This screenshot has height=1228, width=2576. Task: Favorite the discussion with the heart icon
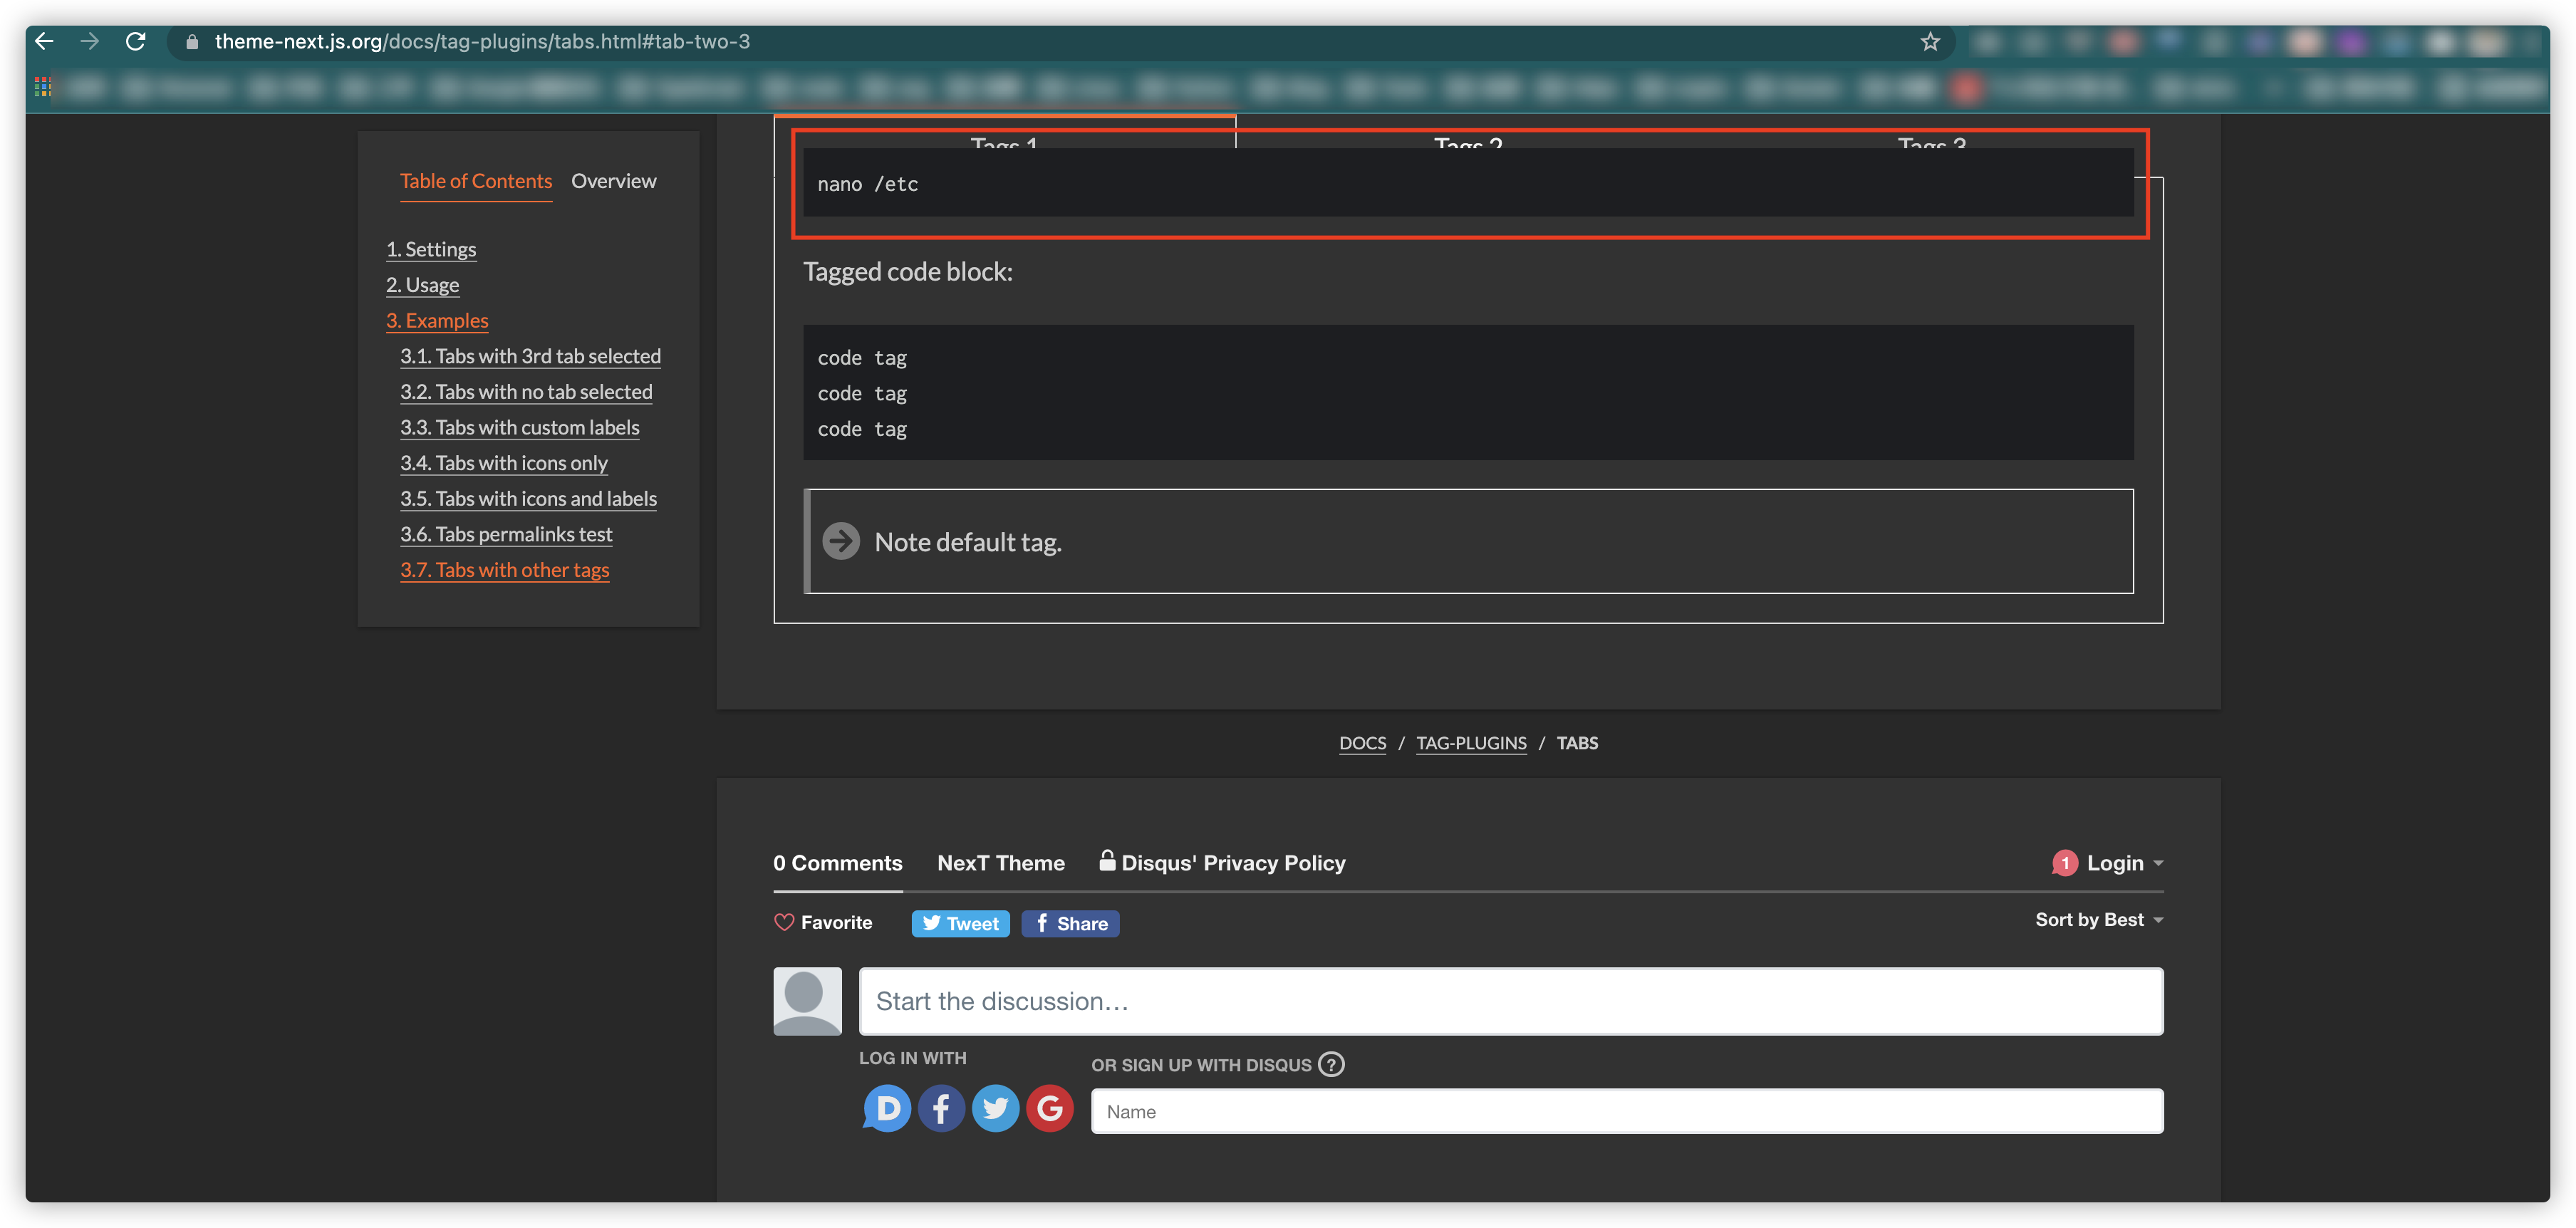pyautogui.click(x=784, y=922)
